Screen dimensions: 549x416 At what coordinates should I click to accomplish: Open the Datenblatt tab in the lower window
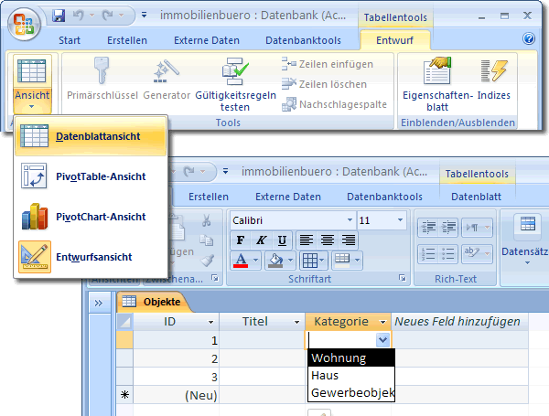(x=476, y=197)
